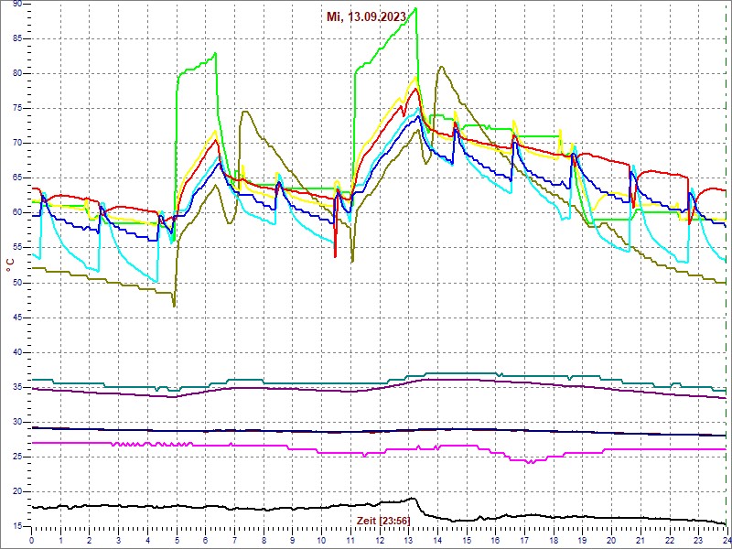Pick hour 11 on the horizontal time axis
Viewport: 732px width, 549px height.
click(350, 540)
